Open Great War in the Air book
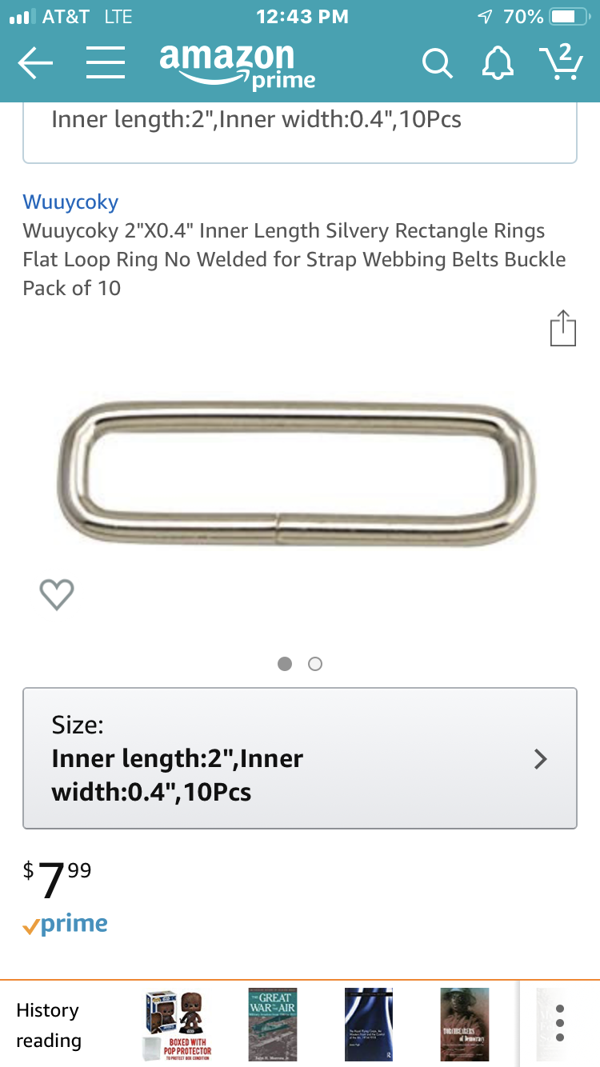This screenshot has width=600, height=1067. coord(273,1025)
